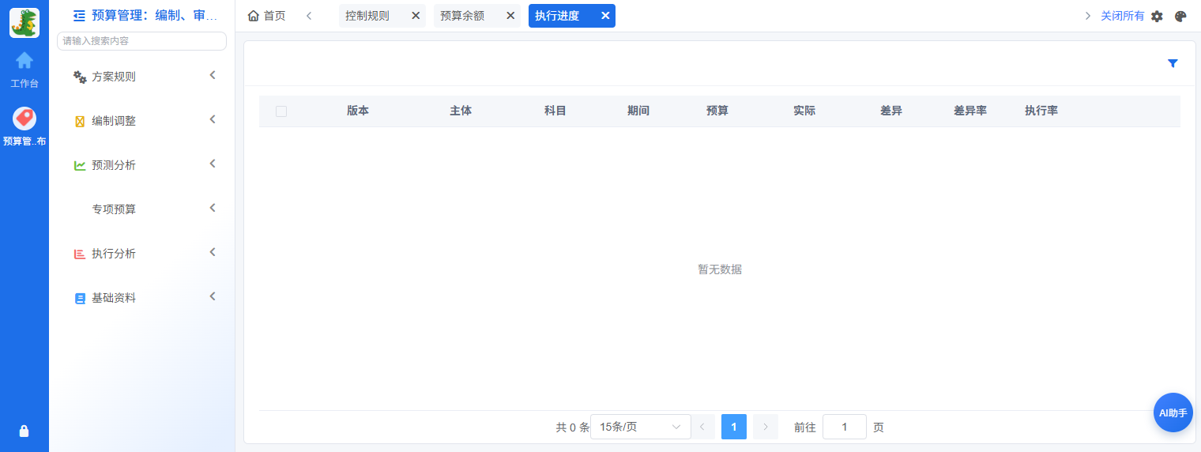Click the 实际 column header
The height and width of the screenshot is (452, 1201).
click(804, 111)
